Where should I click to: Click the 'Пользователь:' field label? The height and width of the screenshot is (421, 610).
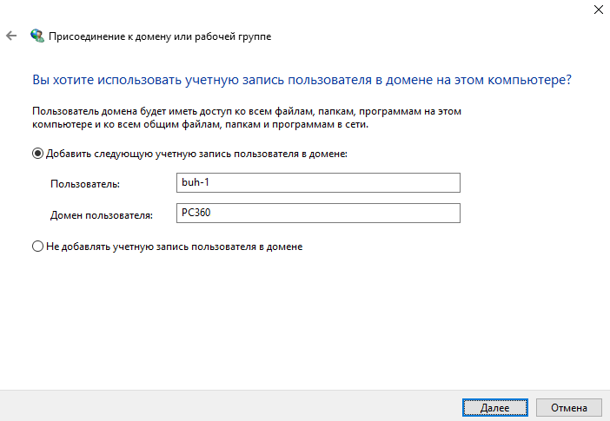tap(85, 184)
